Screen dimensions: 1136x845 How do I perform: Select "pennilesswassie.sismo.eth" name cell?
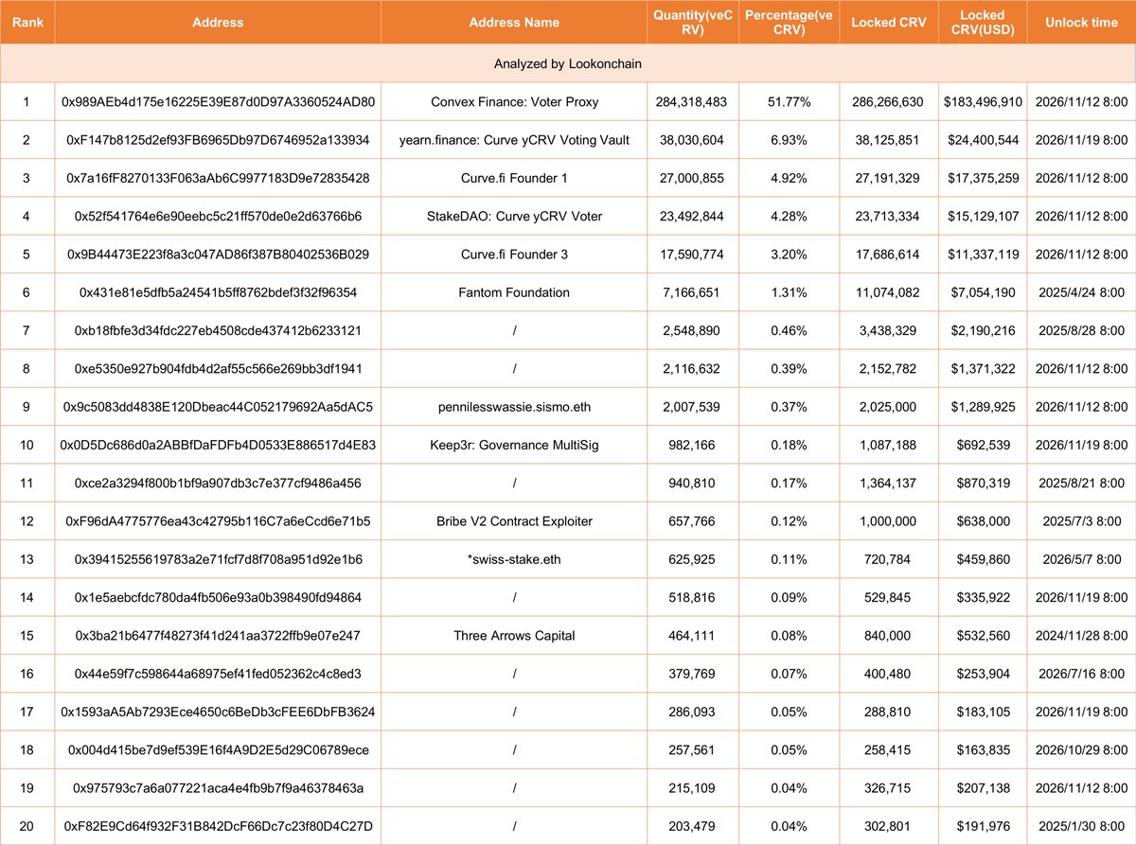(514, 407)
